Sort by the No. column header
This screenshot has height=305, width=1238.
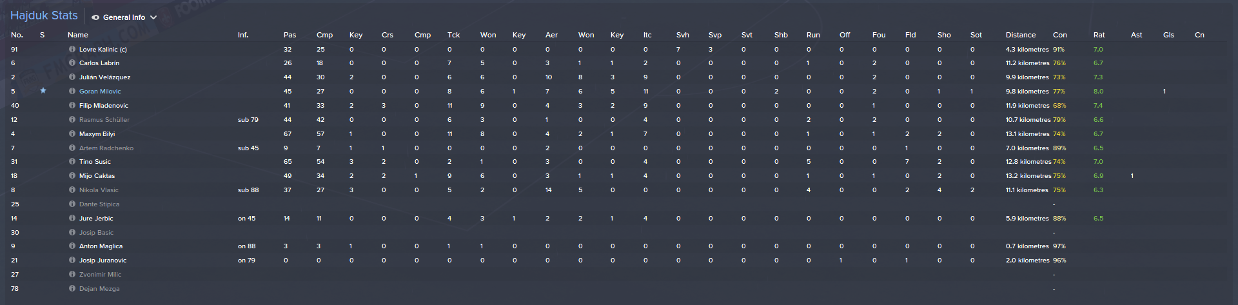click(17, 35)
